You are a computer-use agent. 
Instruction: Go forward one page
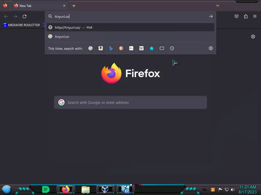(15, 17)
